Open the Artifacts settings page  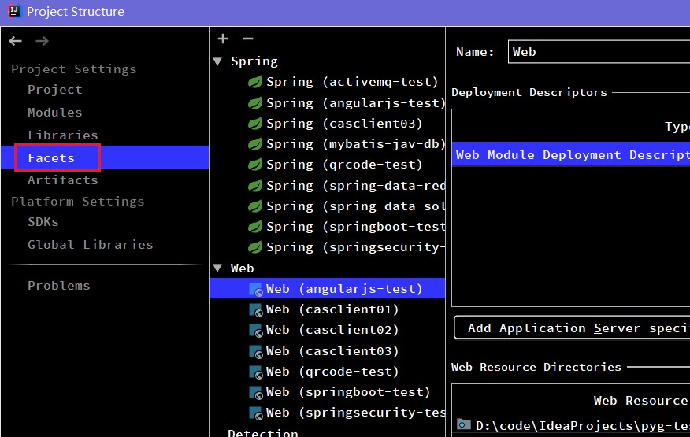[63, 180]
